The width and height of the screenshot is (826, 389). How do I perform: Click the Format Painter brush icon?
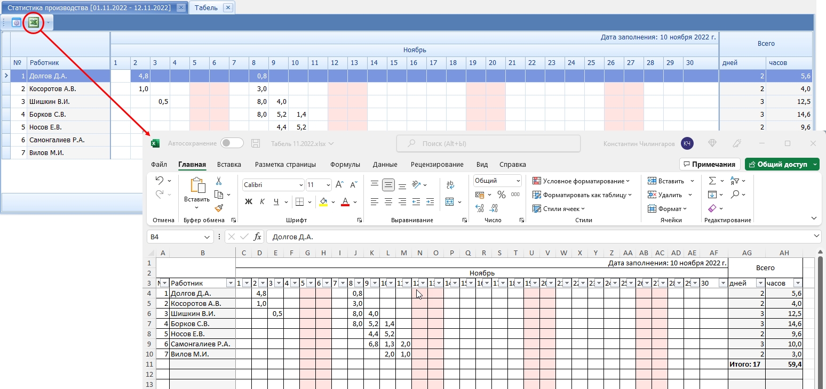coord(219,208)
